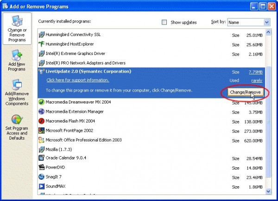Click the 25.60MB size value
This screenshot has width=278, height=201.
254,45
